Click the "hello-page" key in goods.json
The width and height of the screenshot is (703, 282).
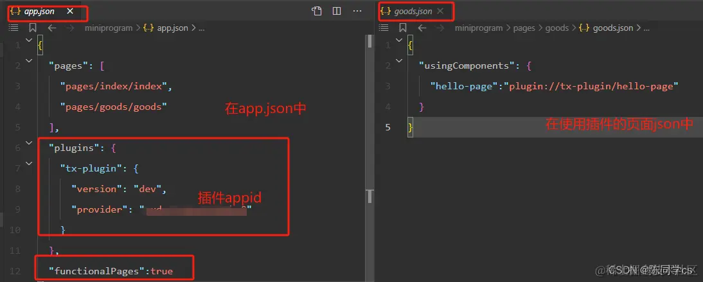(464, 86)
